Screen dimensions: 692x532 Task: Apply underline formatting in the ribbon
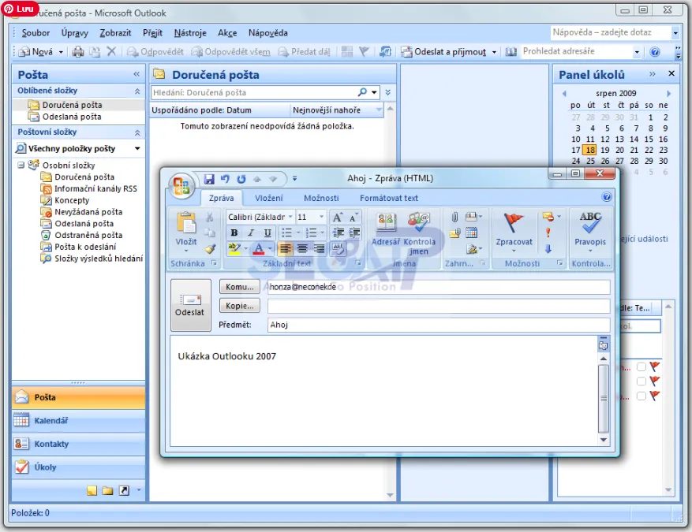[267, 232]
